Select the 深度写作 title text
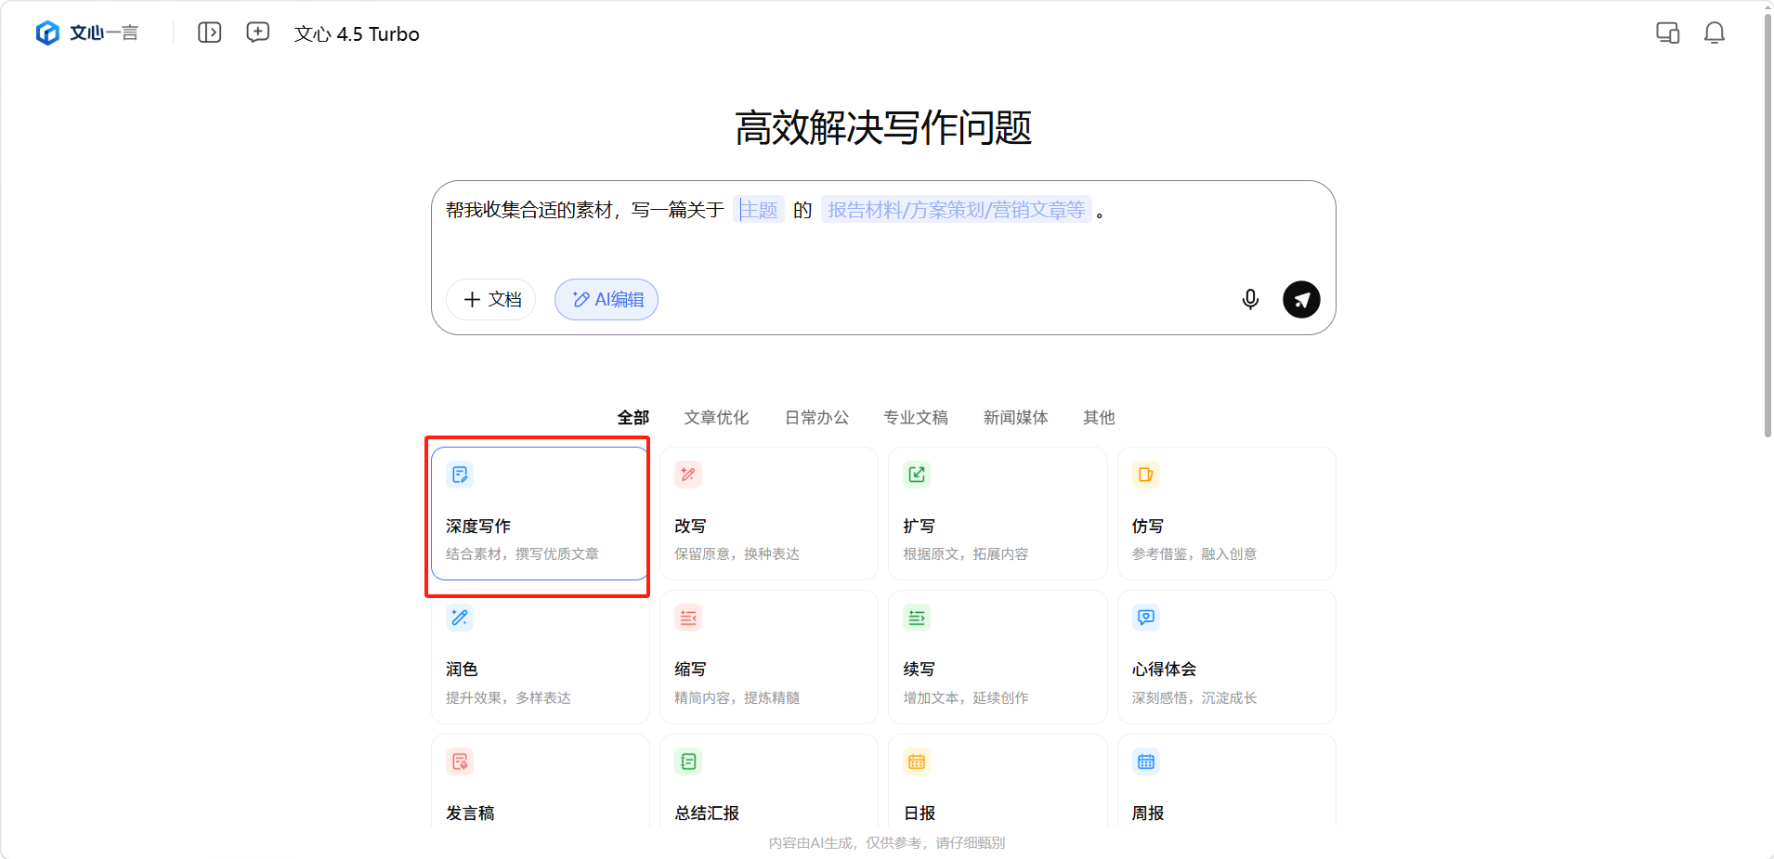This screenshot has width=1774, height=859. coord(478,526)
